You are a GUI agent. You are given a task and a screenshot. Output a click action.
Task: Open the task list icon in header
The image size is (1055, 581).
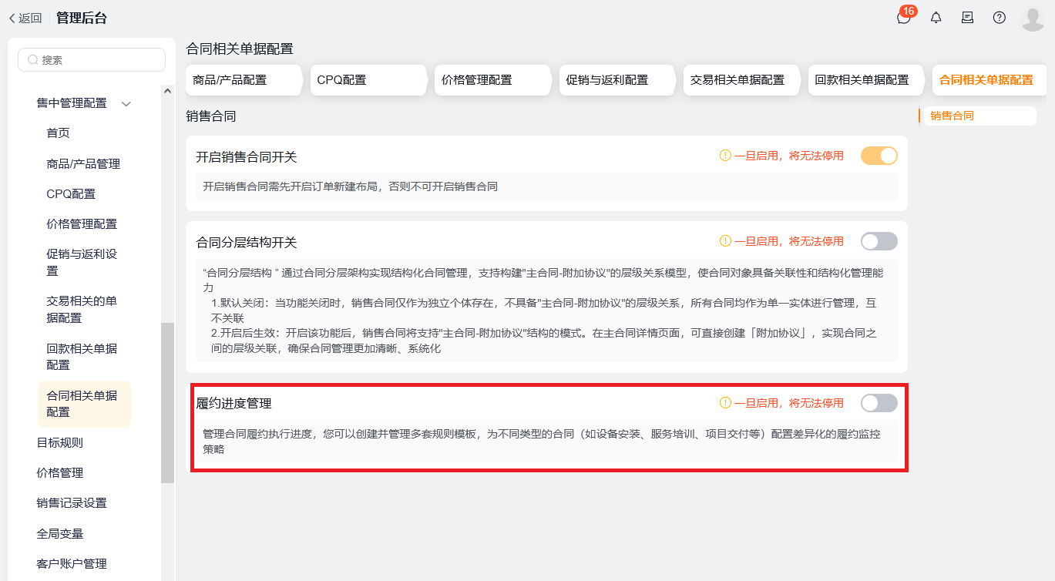coord(967,18)
